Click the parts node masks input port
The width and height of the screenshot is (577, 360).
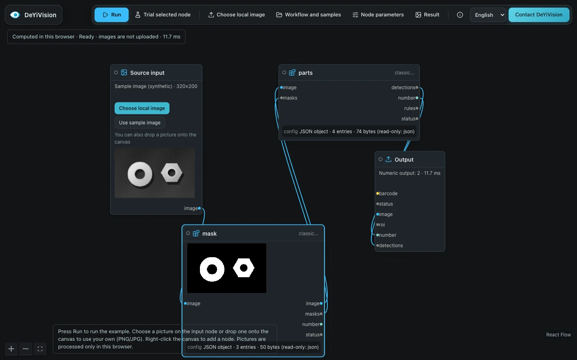tap(281, 98)
